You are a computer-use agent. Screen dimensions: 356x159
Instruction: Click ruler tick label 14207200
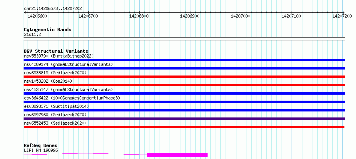coord(342,16)
